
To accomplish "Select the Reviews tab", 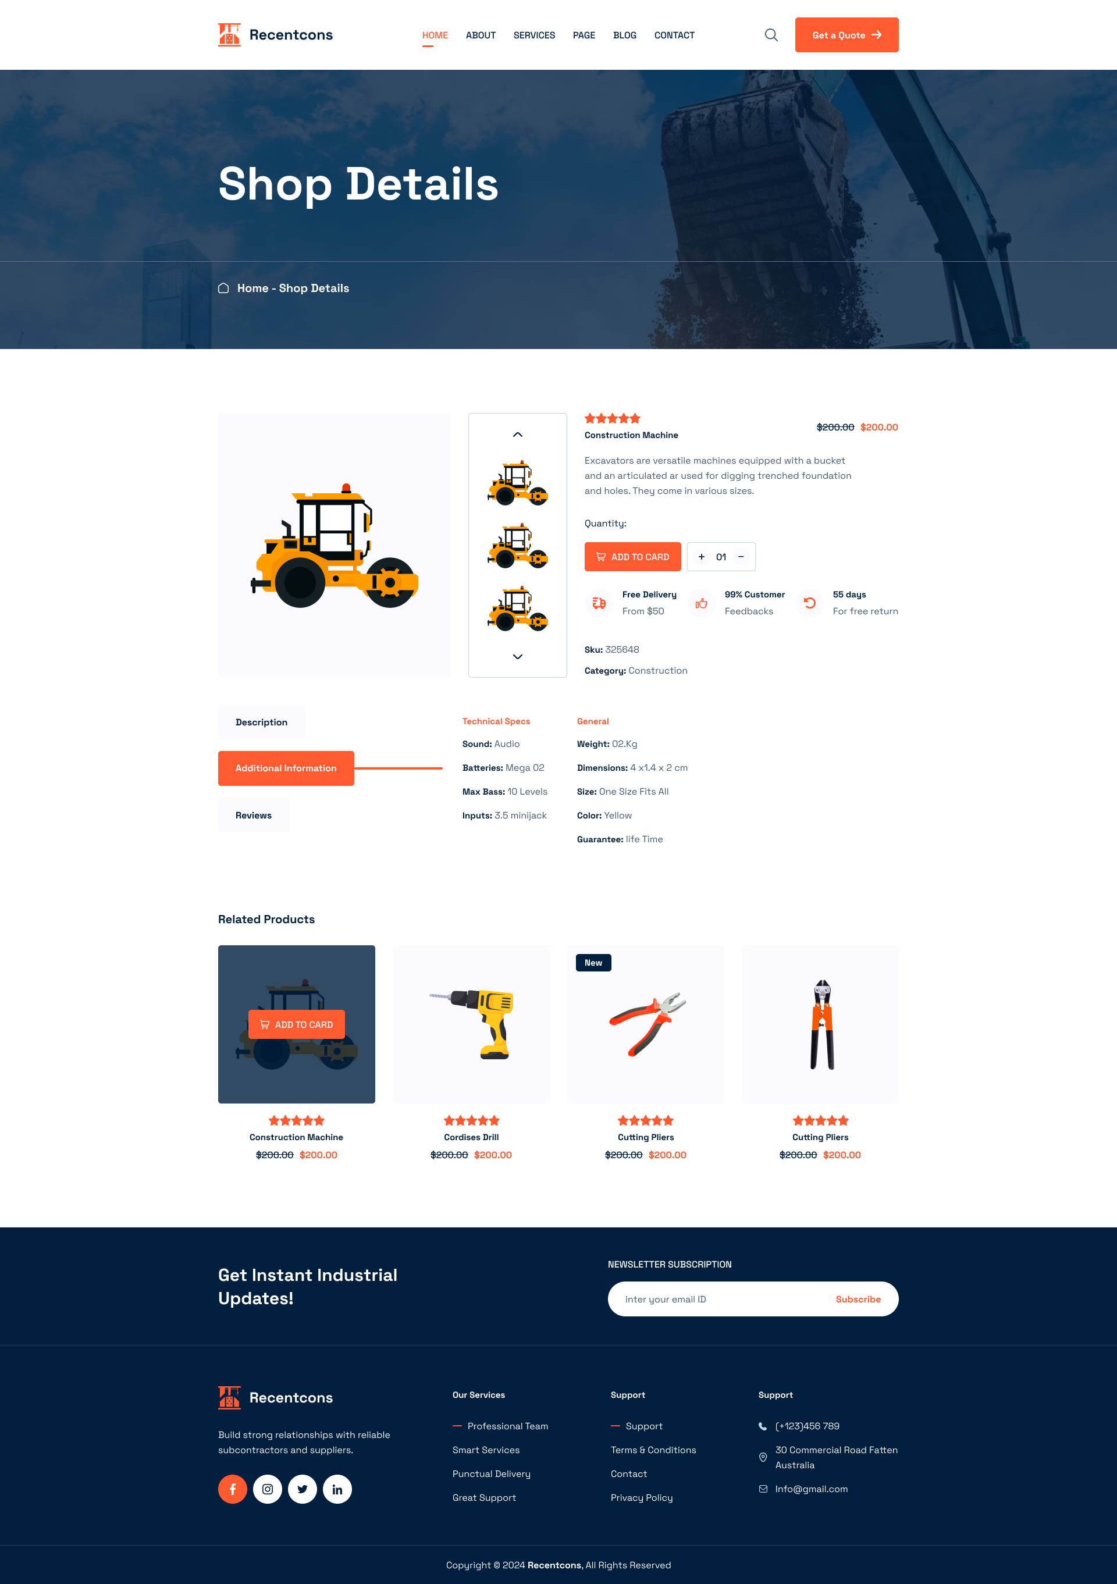I will pos(252,814).
